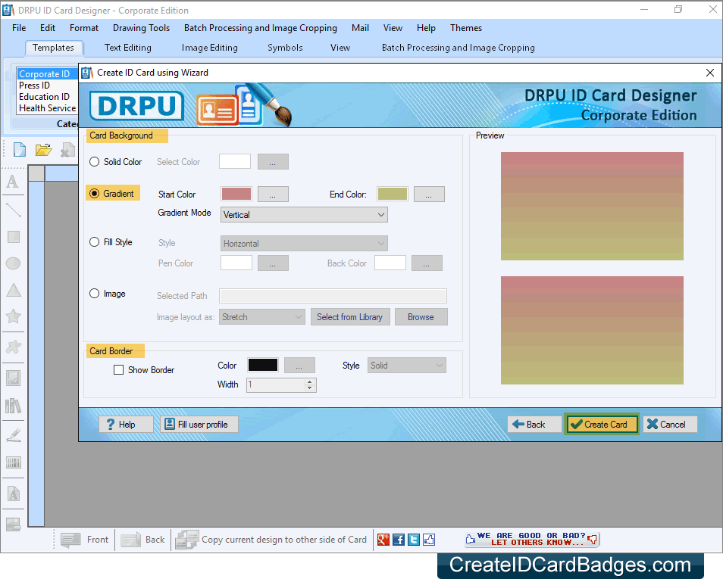
Task: Click the New document icon in toolbar
Action: 20,150
